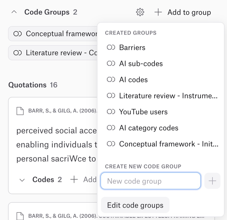
Task: Click Add next to the Codes count
Action: (x=83, y=180)
